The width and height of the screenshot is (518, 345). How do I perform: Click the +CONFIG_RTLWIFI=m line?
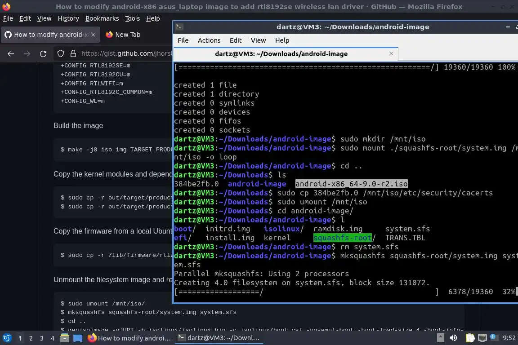[92, 83]
